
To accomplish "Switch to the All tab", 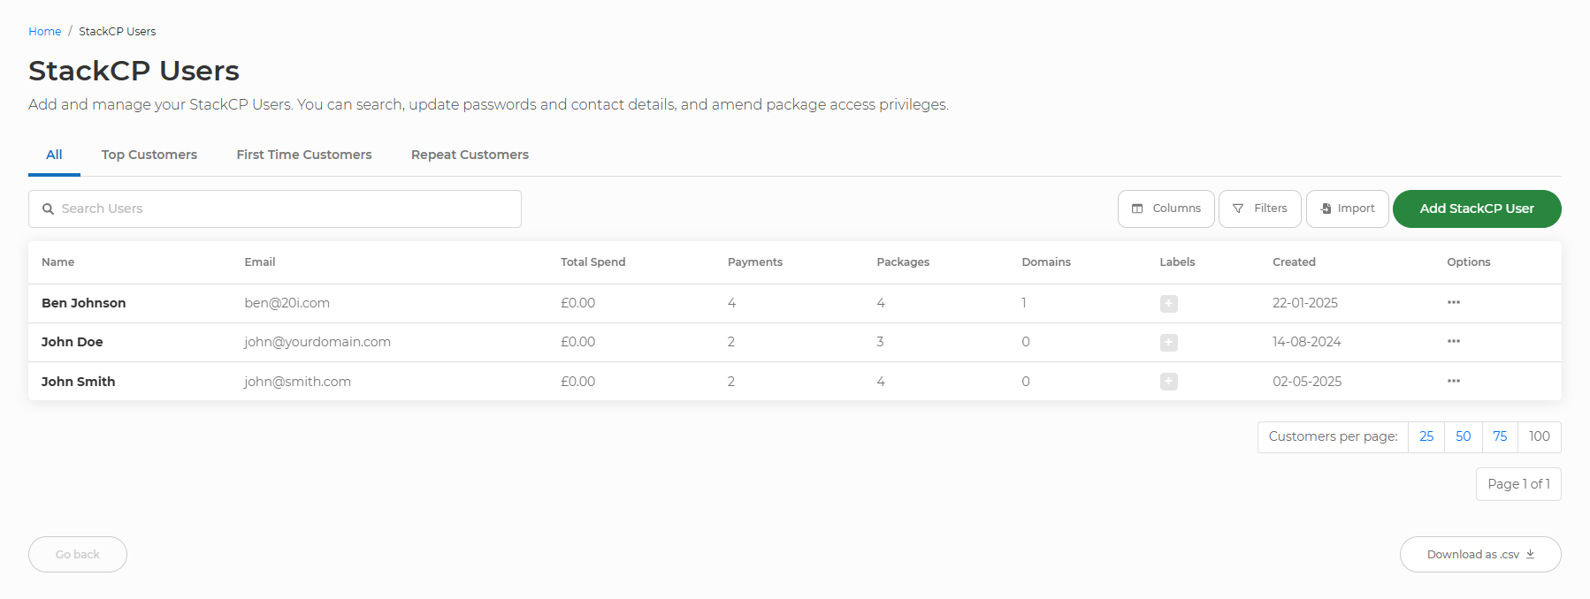I will click(x=54, y=155).
